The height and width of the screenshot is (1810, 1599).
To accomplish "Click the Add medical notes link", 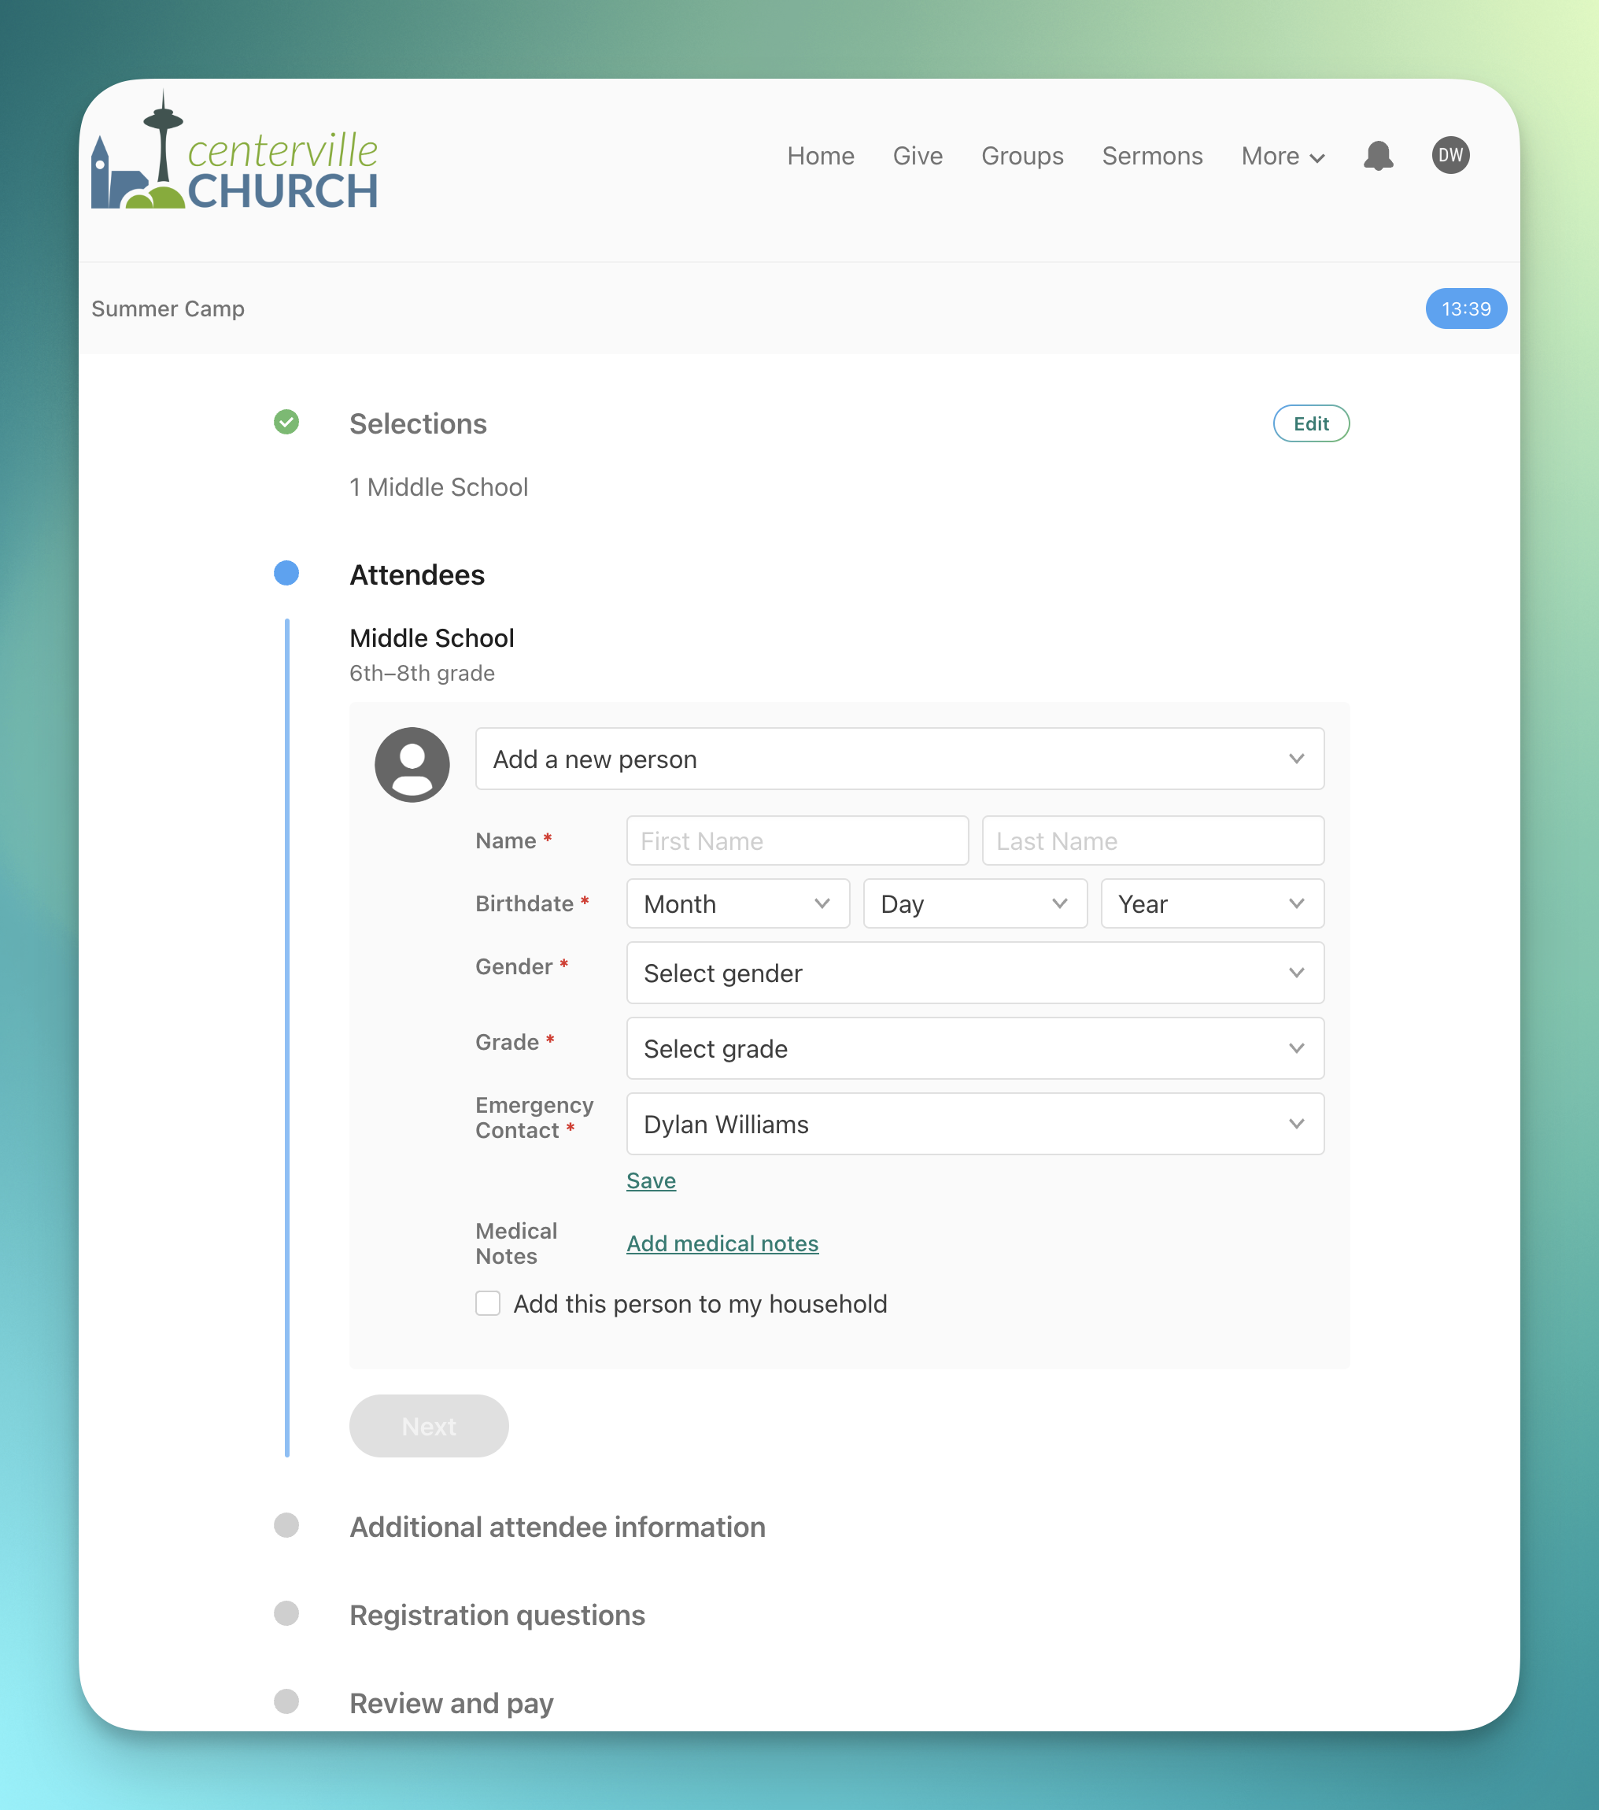I will coord(722,1243).
